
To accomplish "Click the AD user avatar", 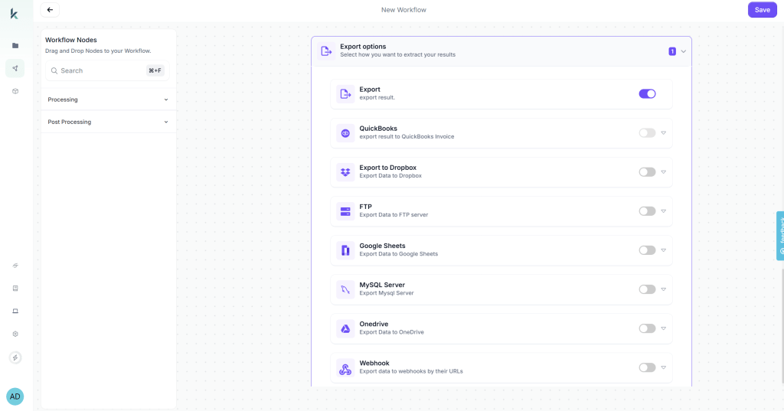I will pyautogui.click(x=15, y=396).
